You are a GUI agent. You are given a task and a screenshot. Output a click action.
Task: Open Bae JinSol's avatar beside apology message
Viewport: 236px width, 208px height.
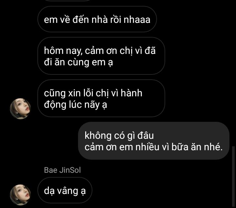[x=20, y=109]
